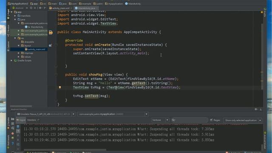The height and width of the screenshot is (153, 272).
Task: Open the Project panel settings gear
Action: point(40,8)
